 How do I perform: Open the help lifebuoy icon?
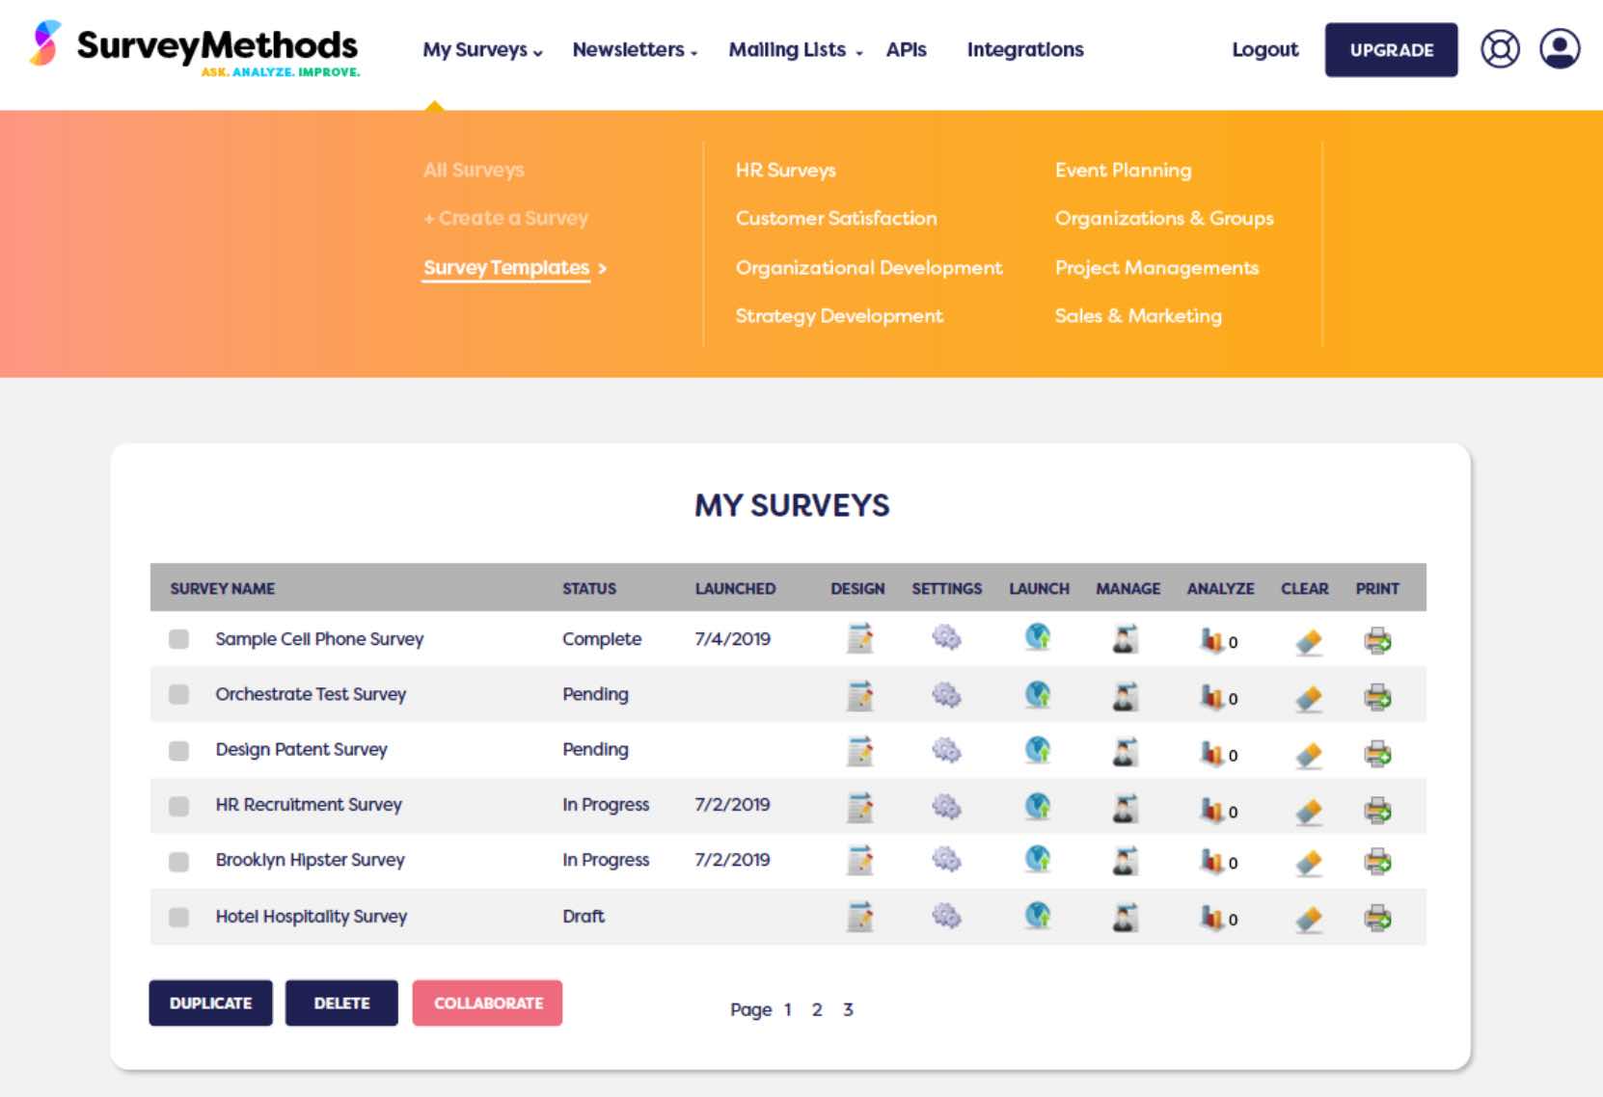coord(1500,49)
